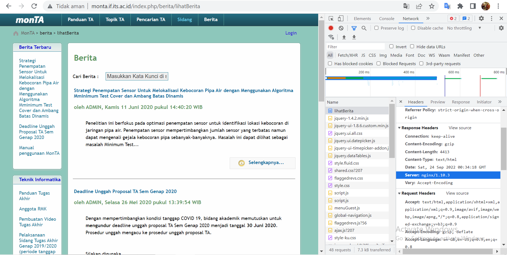
Task: Open the Initiator tab
Action: (x=484, y=102)
